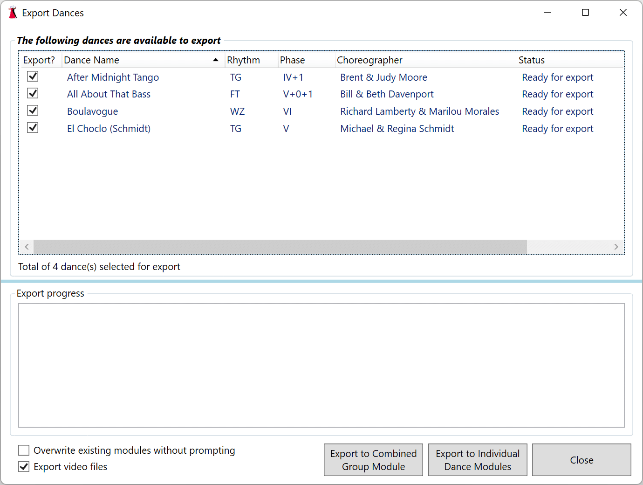Viewport: 643px width, 485px height.
Task: Sort by the Phase column header
Action: 307,60
